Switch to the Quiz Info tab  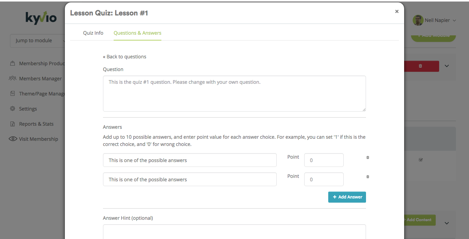coord(93,33)
